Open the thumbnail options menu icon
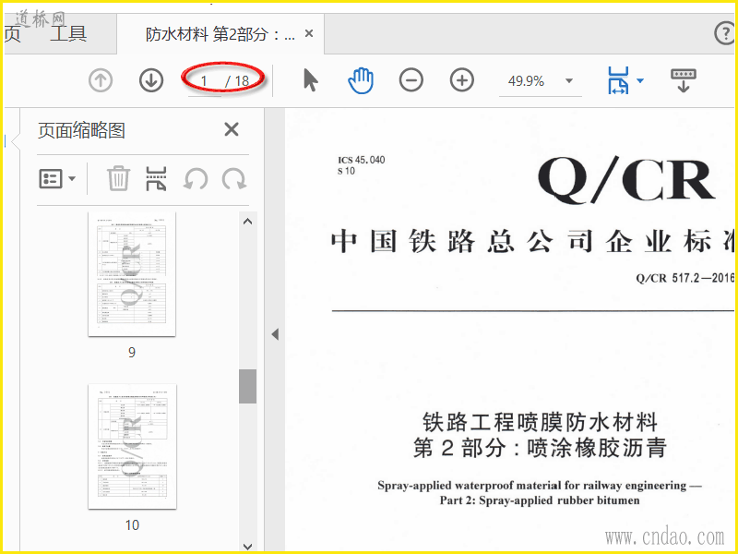The height and width of the screenshot is (554, 738). pos(51,178)
